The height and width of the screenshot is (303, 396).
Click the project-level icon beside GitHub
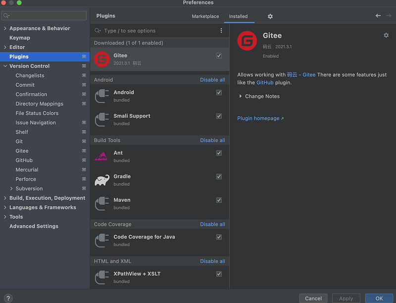84,160
